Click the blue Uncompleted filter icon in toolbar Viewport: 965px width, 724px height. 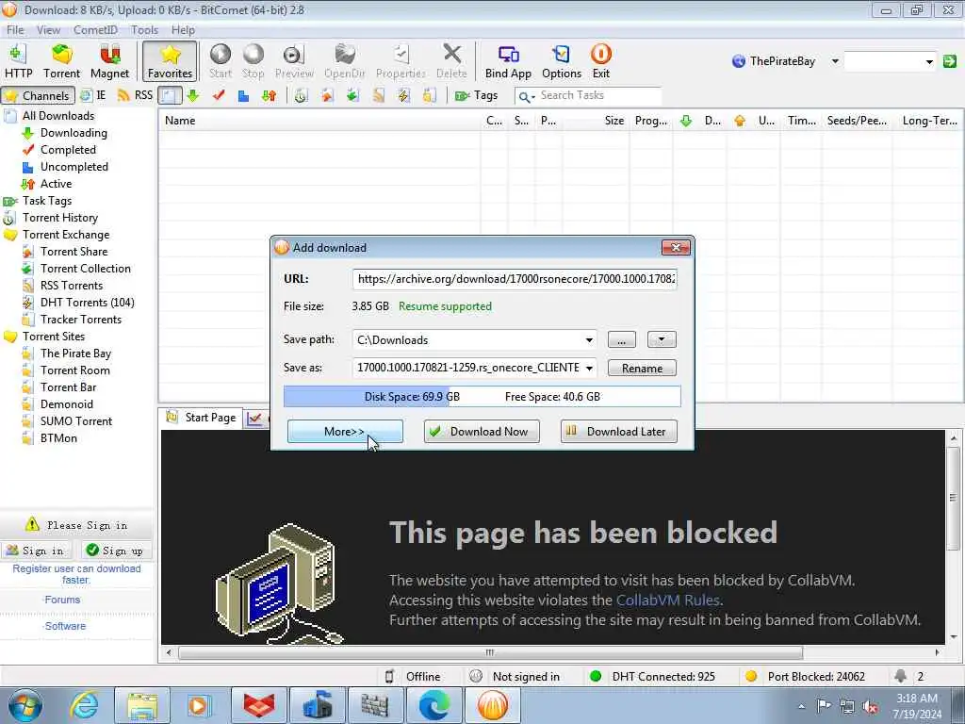coord(244,96)
